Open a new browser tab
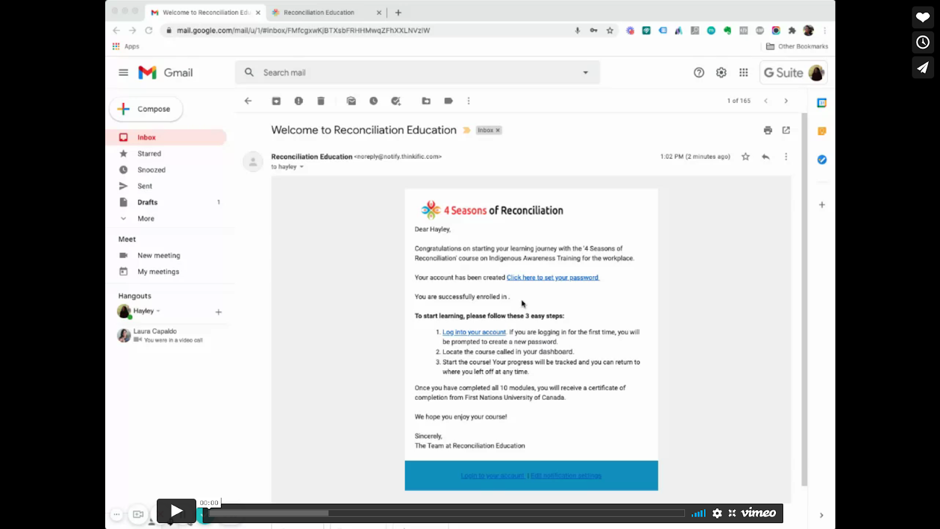This screenshot has width=940, height=529. 398,12
